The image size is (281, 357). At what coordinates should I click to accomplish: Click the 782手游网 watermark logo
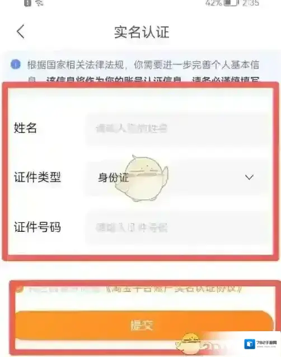click(x=261, y=344)
